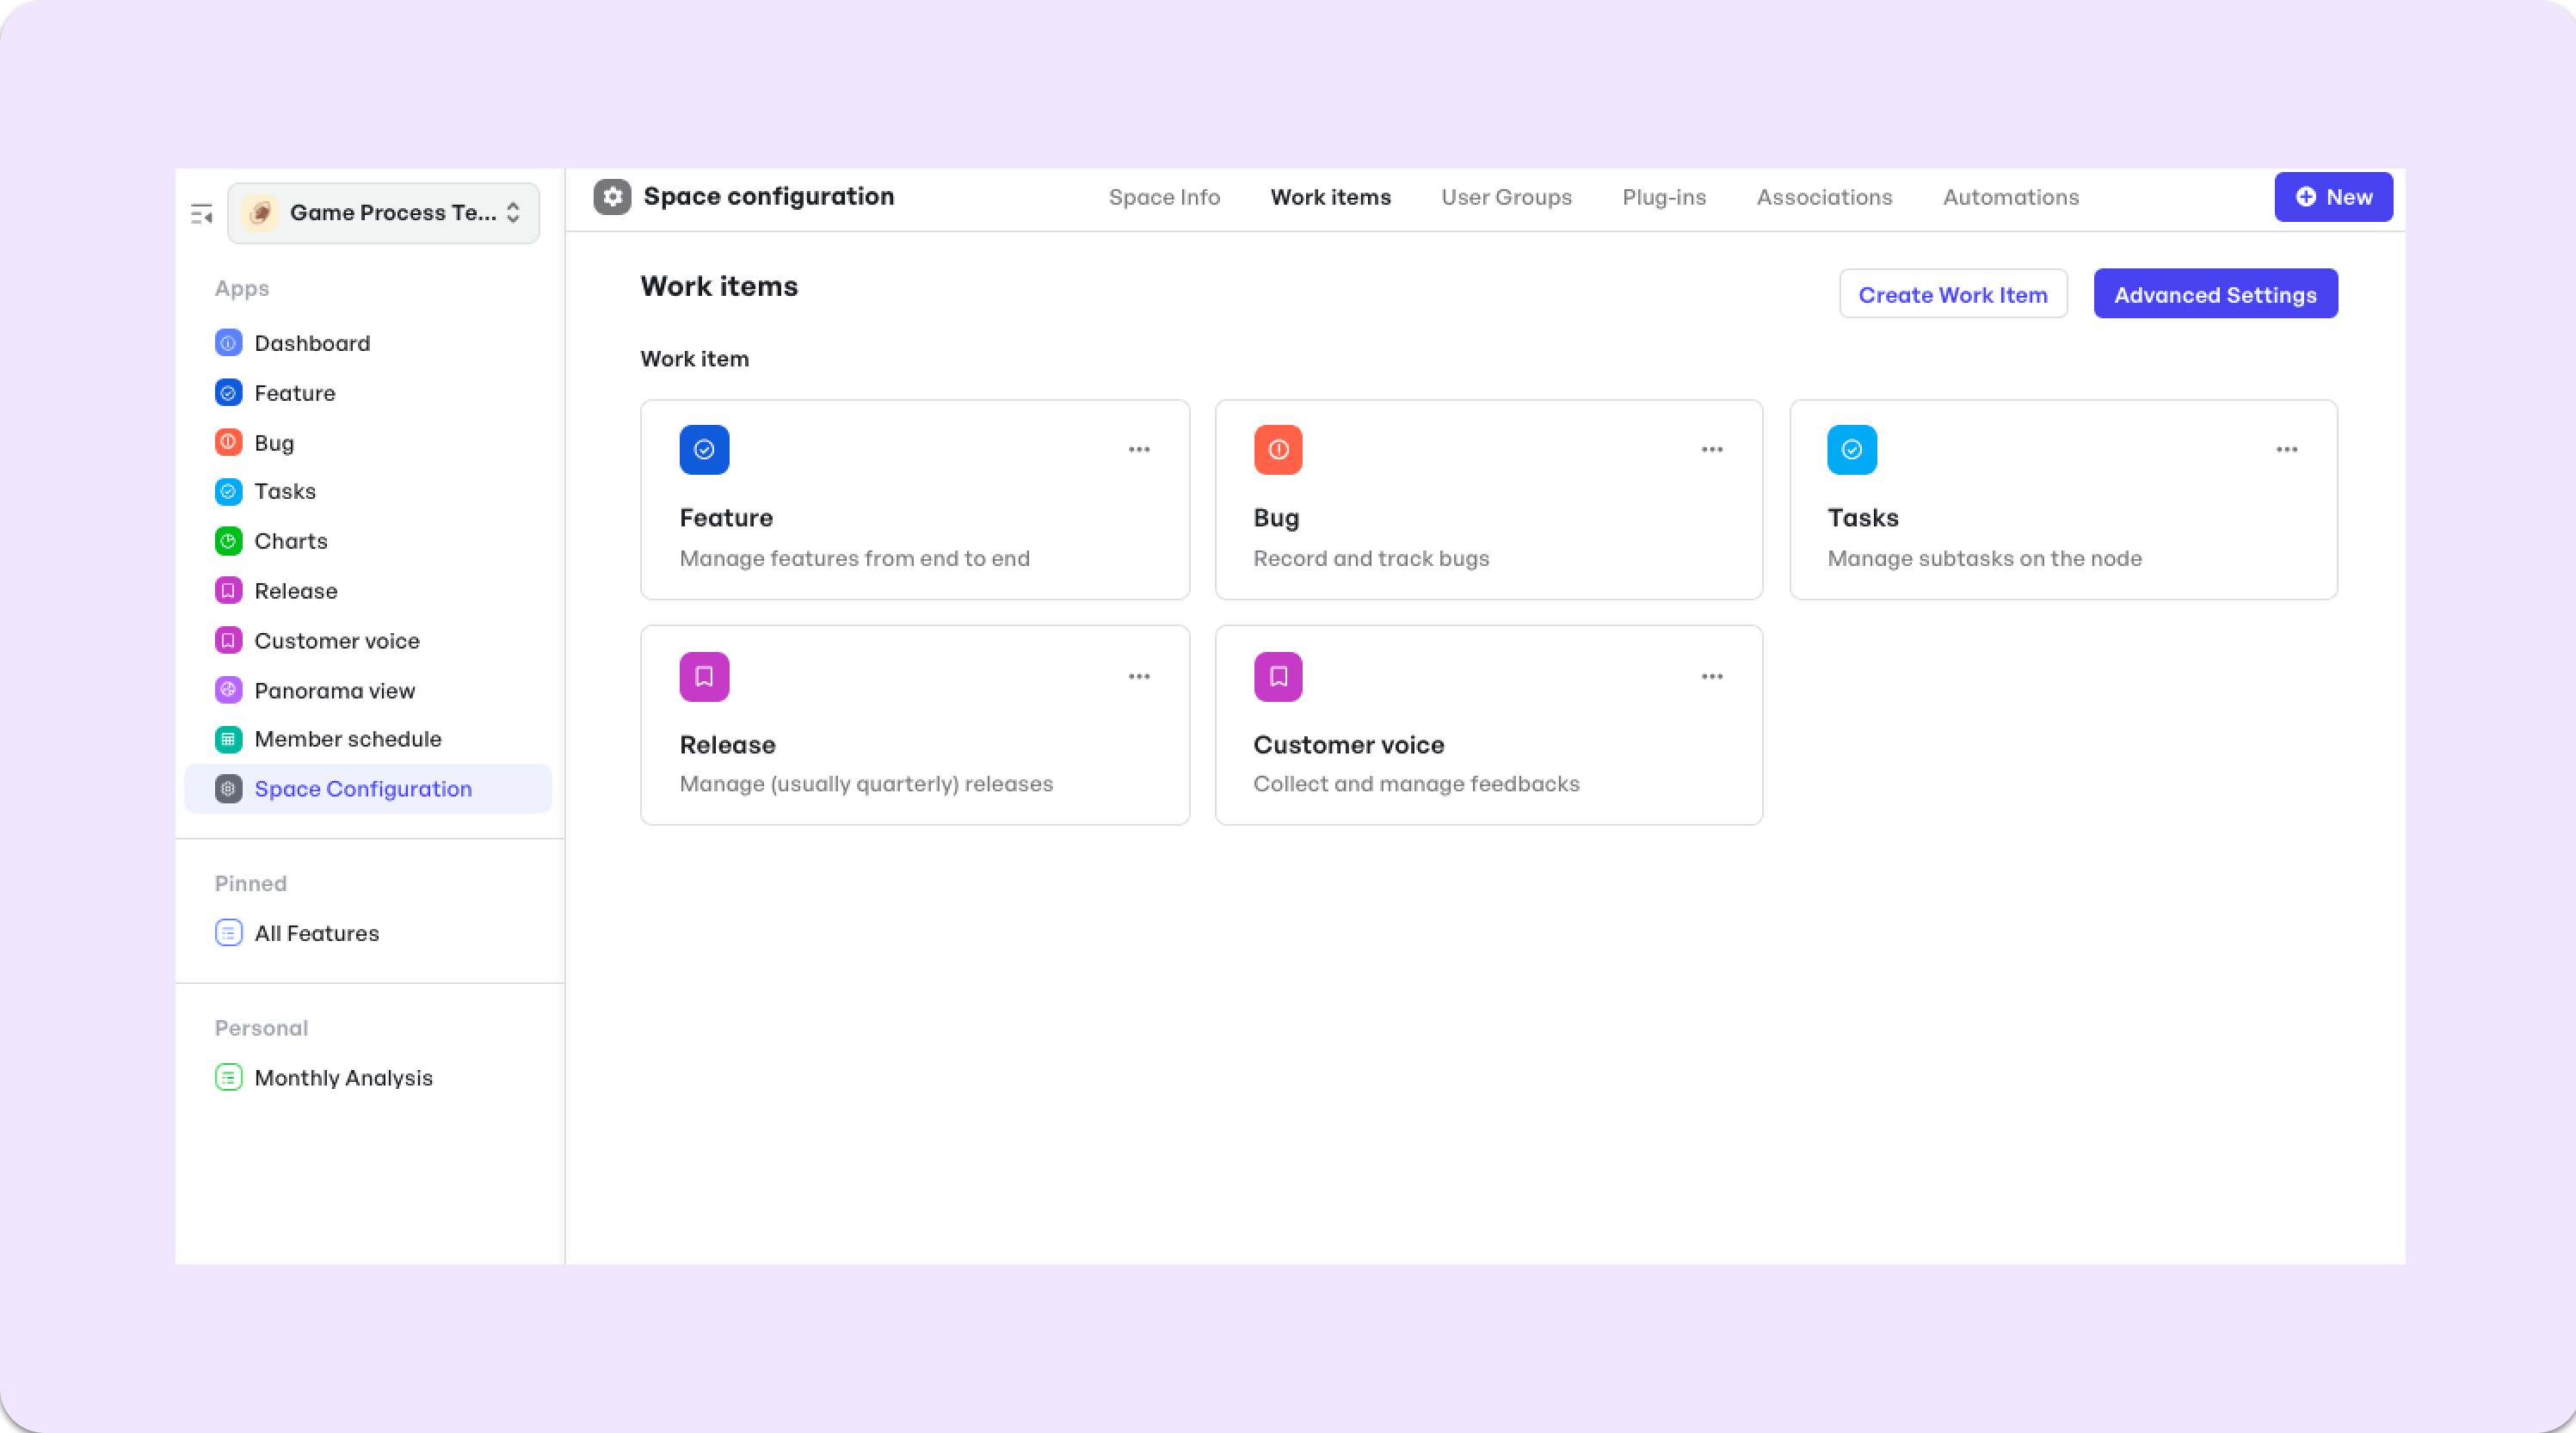Click the blue Feature card icon
Image resolution: width=2576 pixels, height=1433 pixels.
tap(704, 450)
